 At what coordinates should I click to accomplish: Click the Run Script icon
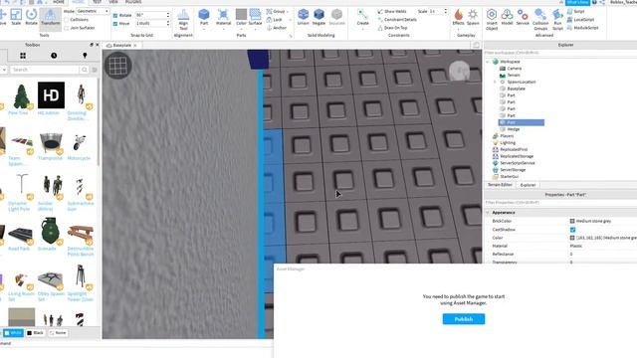557,20
